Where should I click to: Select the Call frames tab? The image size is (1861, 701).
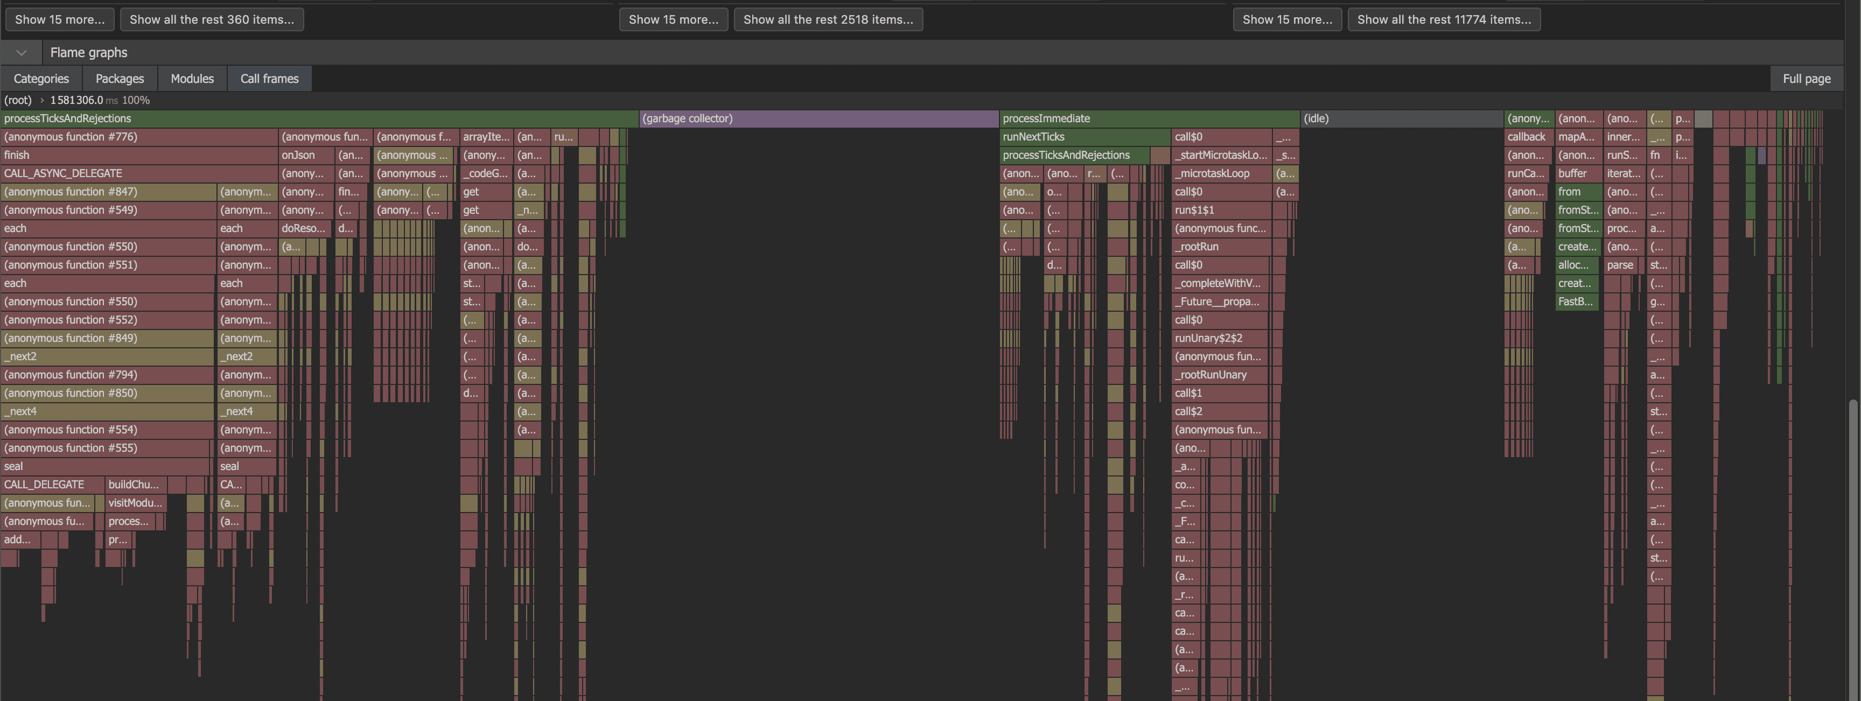click(x=269, y=78)
